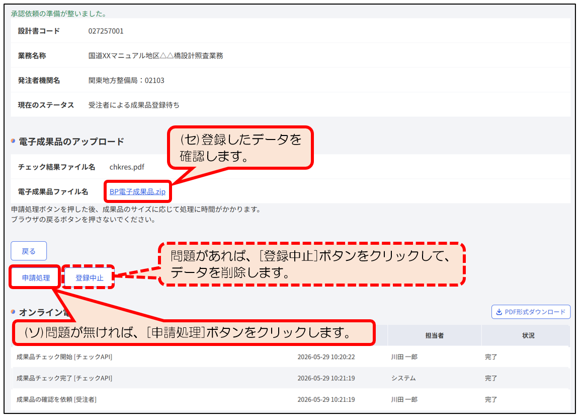
Task: Select design code 027257001
Action: pos(106,31)
